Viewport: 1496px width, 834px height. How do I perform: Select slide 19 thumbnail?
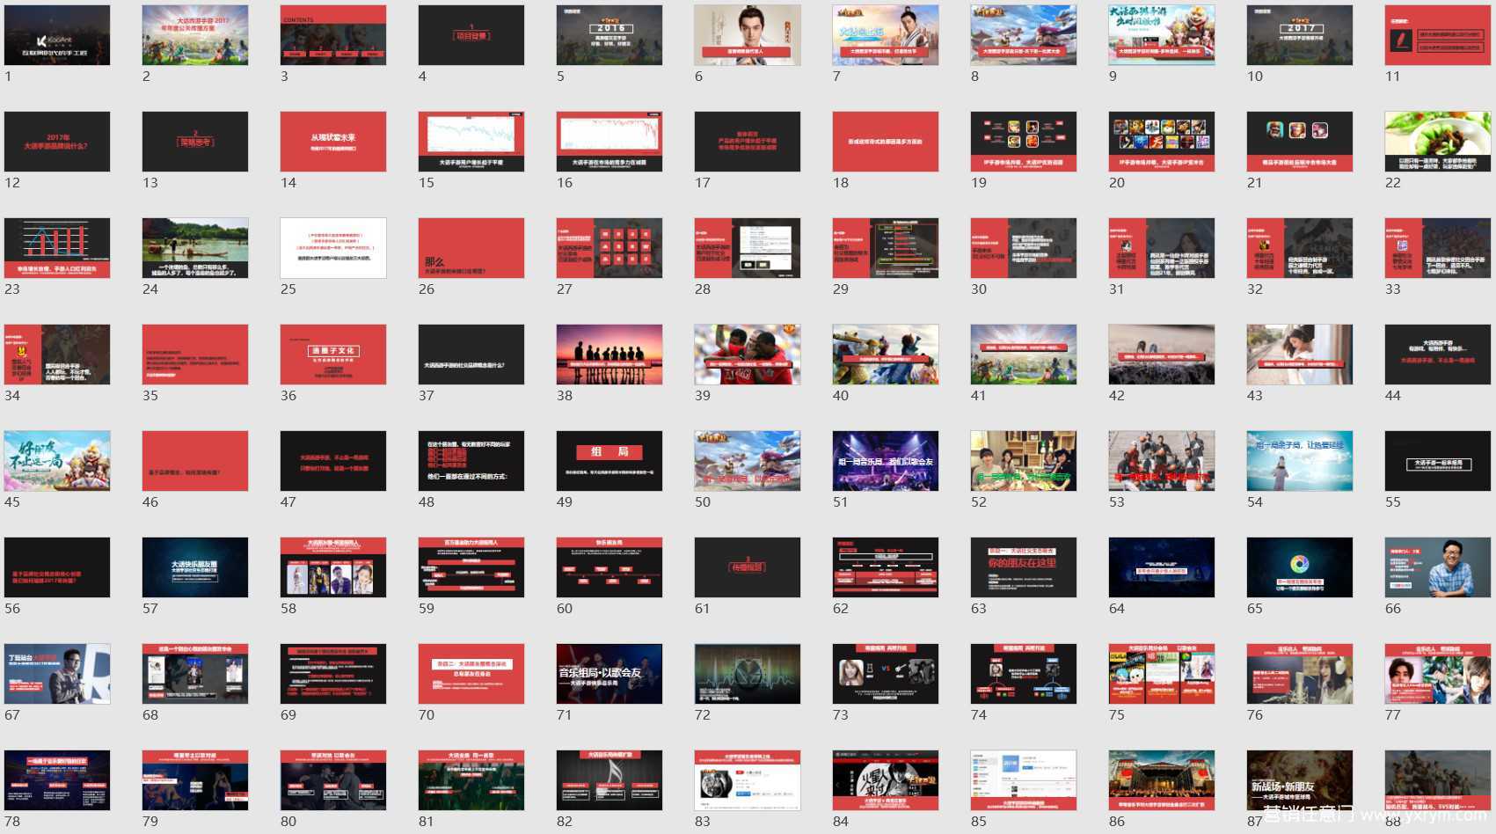(1024, 142)
